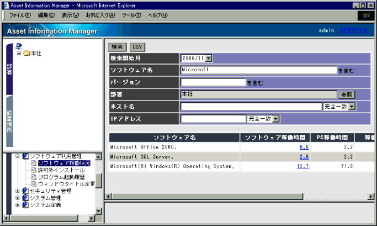
Task: Expand the 本社 tree node
Action: (x=19, y=54)
